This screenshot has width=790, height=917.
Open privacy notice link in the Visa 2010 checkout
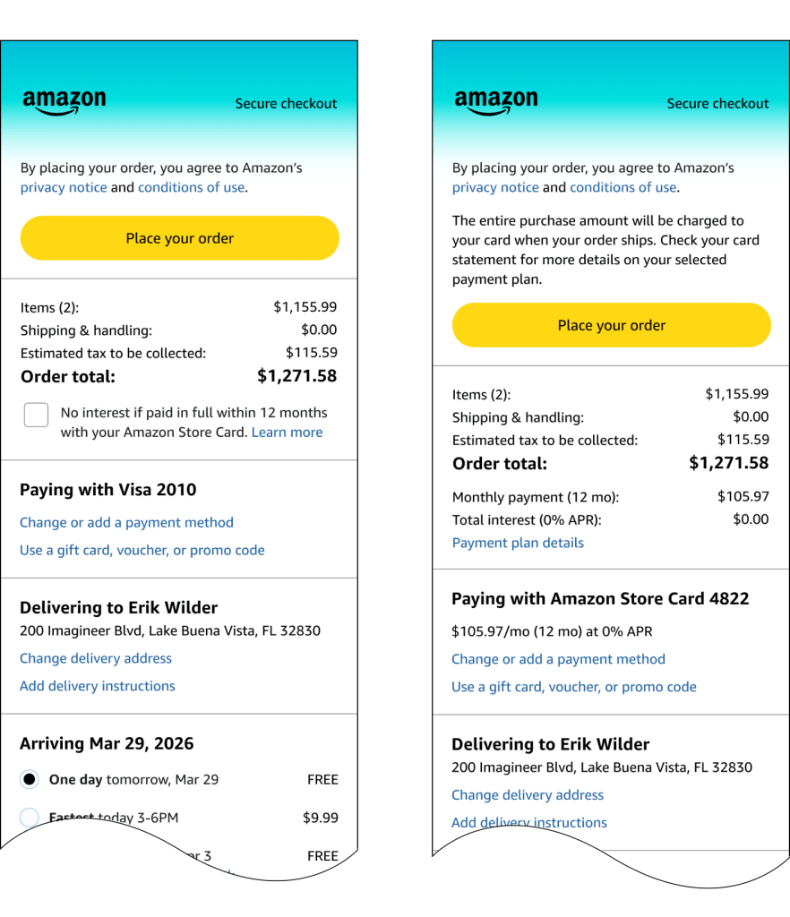[x=64, y=188]
